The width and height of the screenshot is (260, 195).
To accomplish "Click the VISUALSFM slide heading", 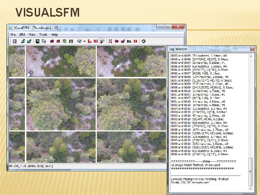I will click(x=48, y=12).
